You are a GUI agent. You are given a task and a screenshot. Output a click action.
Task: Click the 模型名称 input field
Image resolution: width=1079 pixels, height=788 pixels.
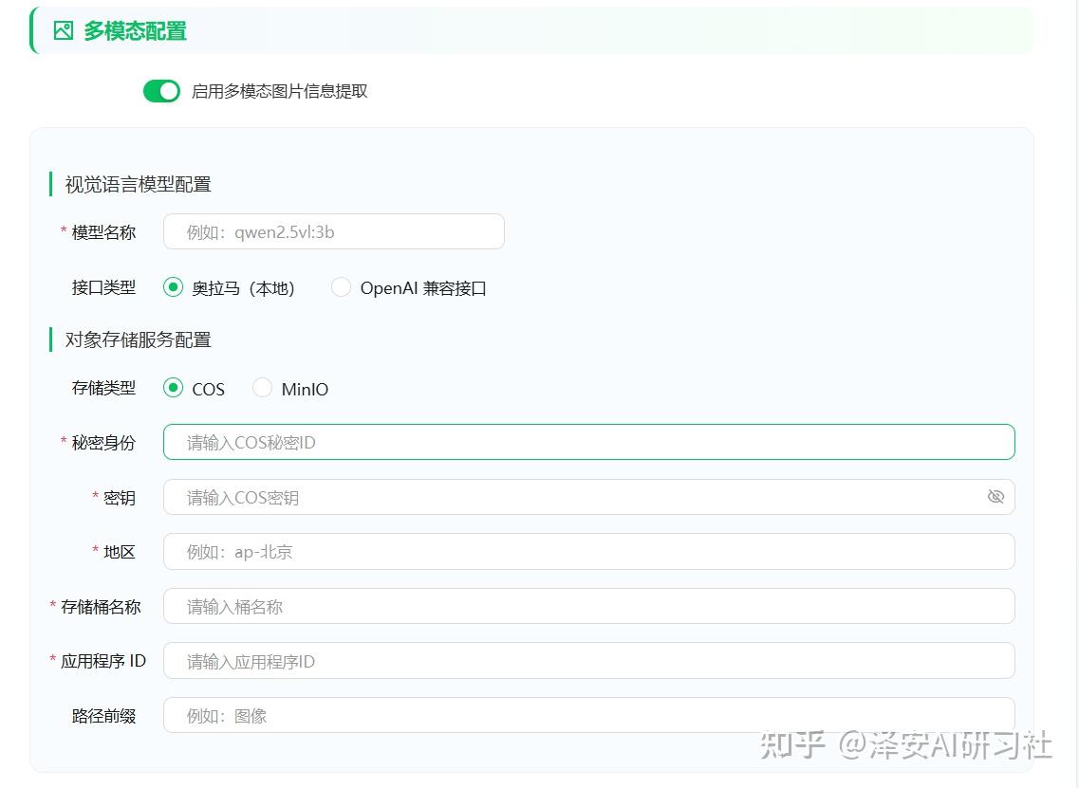(x=333, y=231)
